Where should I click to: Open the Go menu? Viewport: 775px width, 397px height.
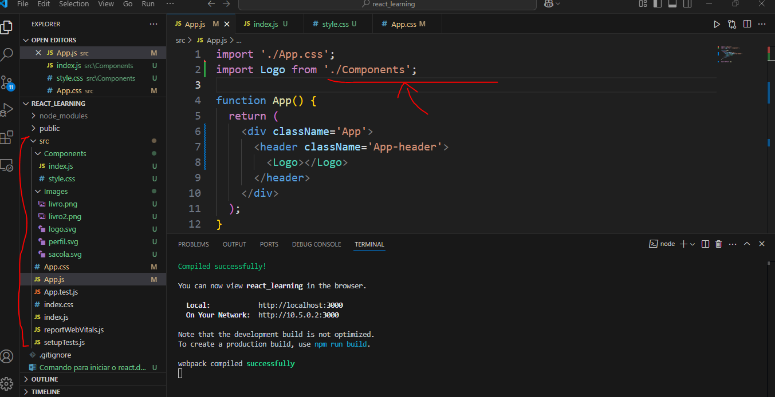[x=128, y=4]
